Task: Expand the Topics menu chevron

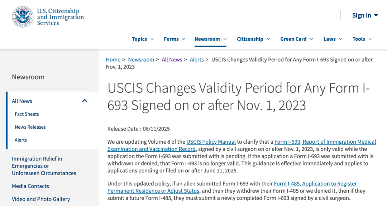Action: pyautogui.click(x=152, y=39)
